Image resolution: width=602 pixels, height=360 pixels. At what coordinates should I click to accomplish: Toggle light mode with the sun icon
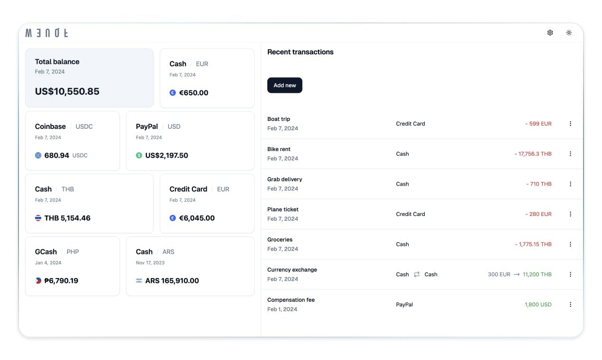(x=569, y=32)
